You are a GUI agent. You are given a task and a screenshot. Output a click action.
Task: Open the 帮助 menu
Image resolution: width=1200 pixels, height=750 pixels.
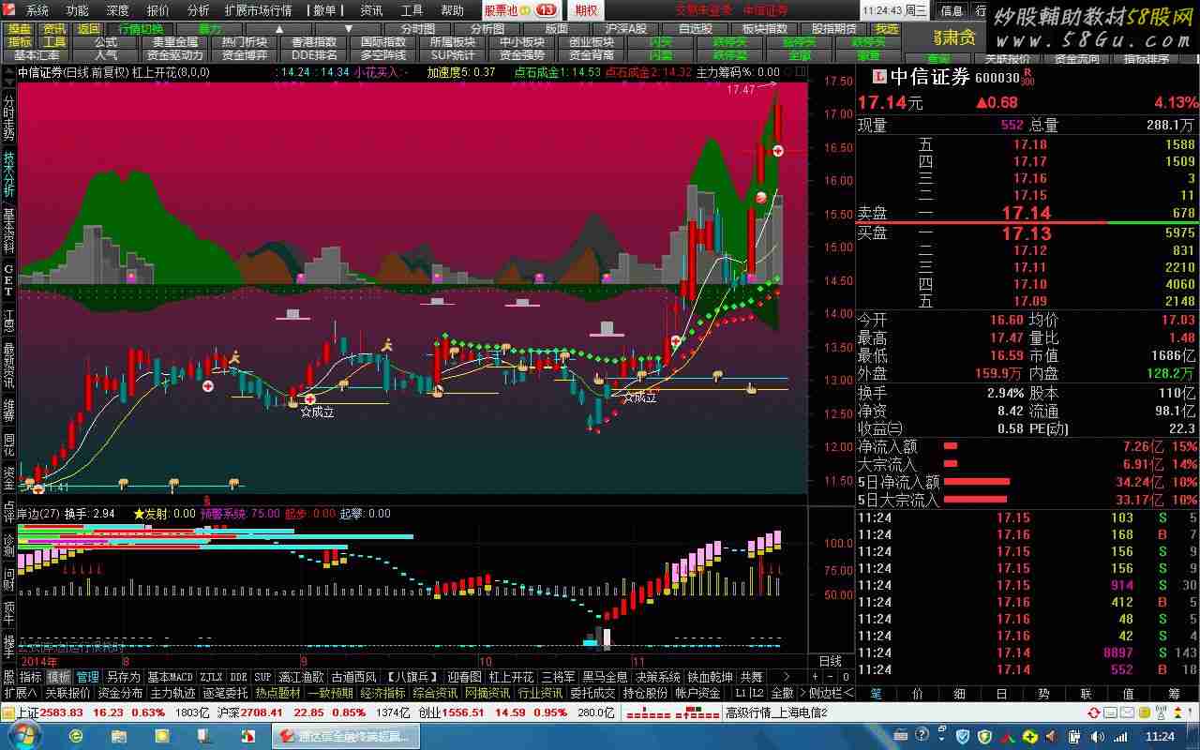pos(453,10)
